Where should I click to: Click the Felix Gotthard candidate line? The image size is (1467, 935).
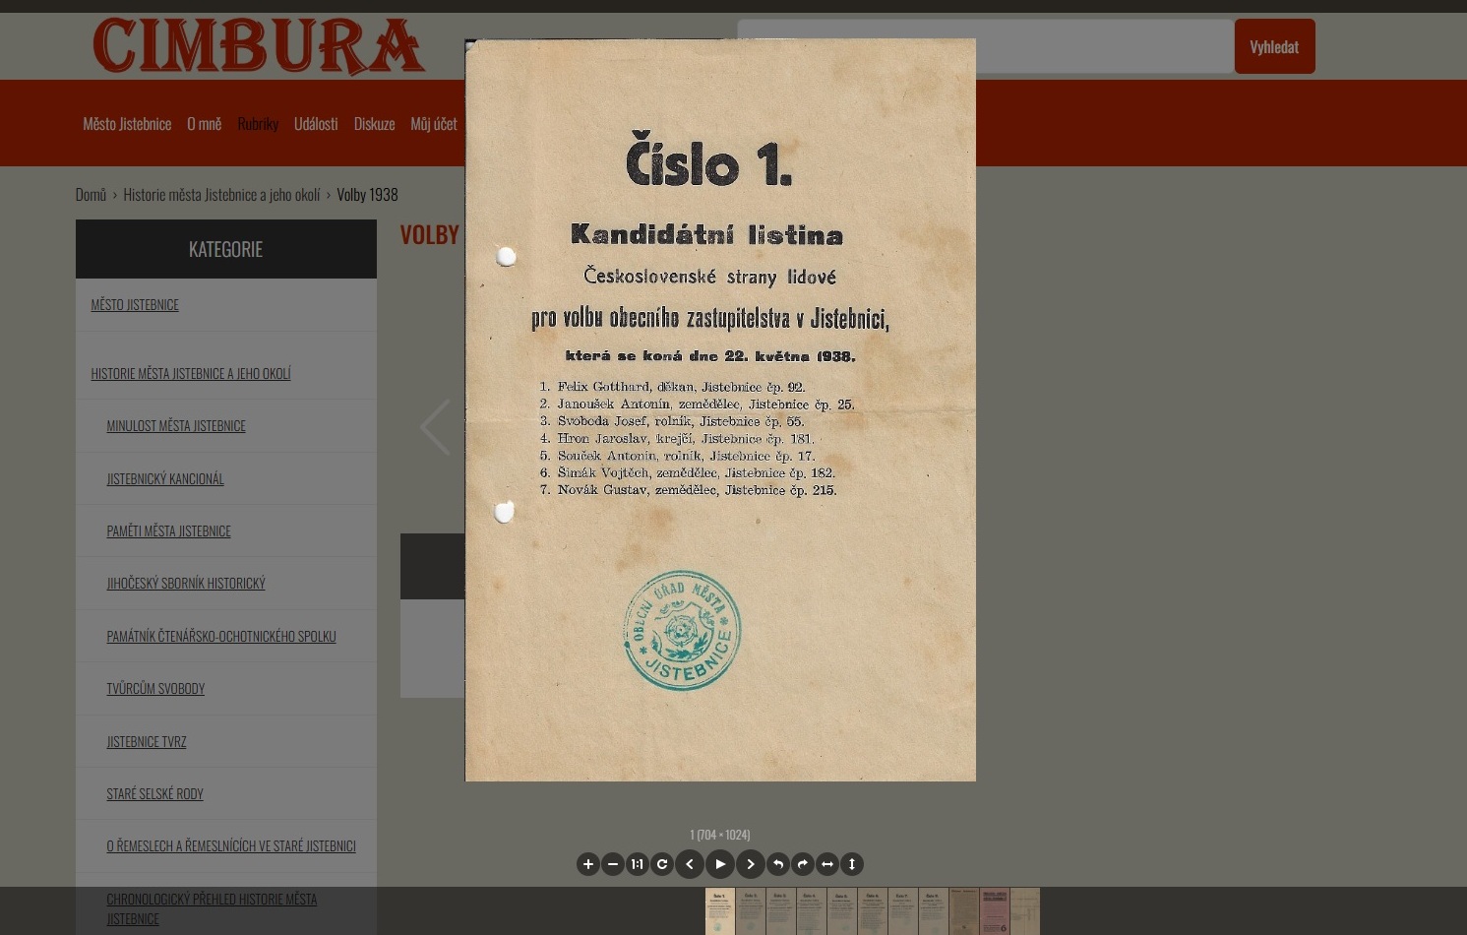(x=672, y=387)
